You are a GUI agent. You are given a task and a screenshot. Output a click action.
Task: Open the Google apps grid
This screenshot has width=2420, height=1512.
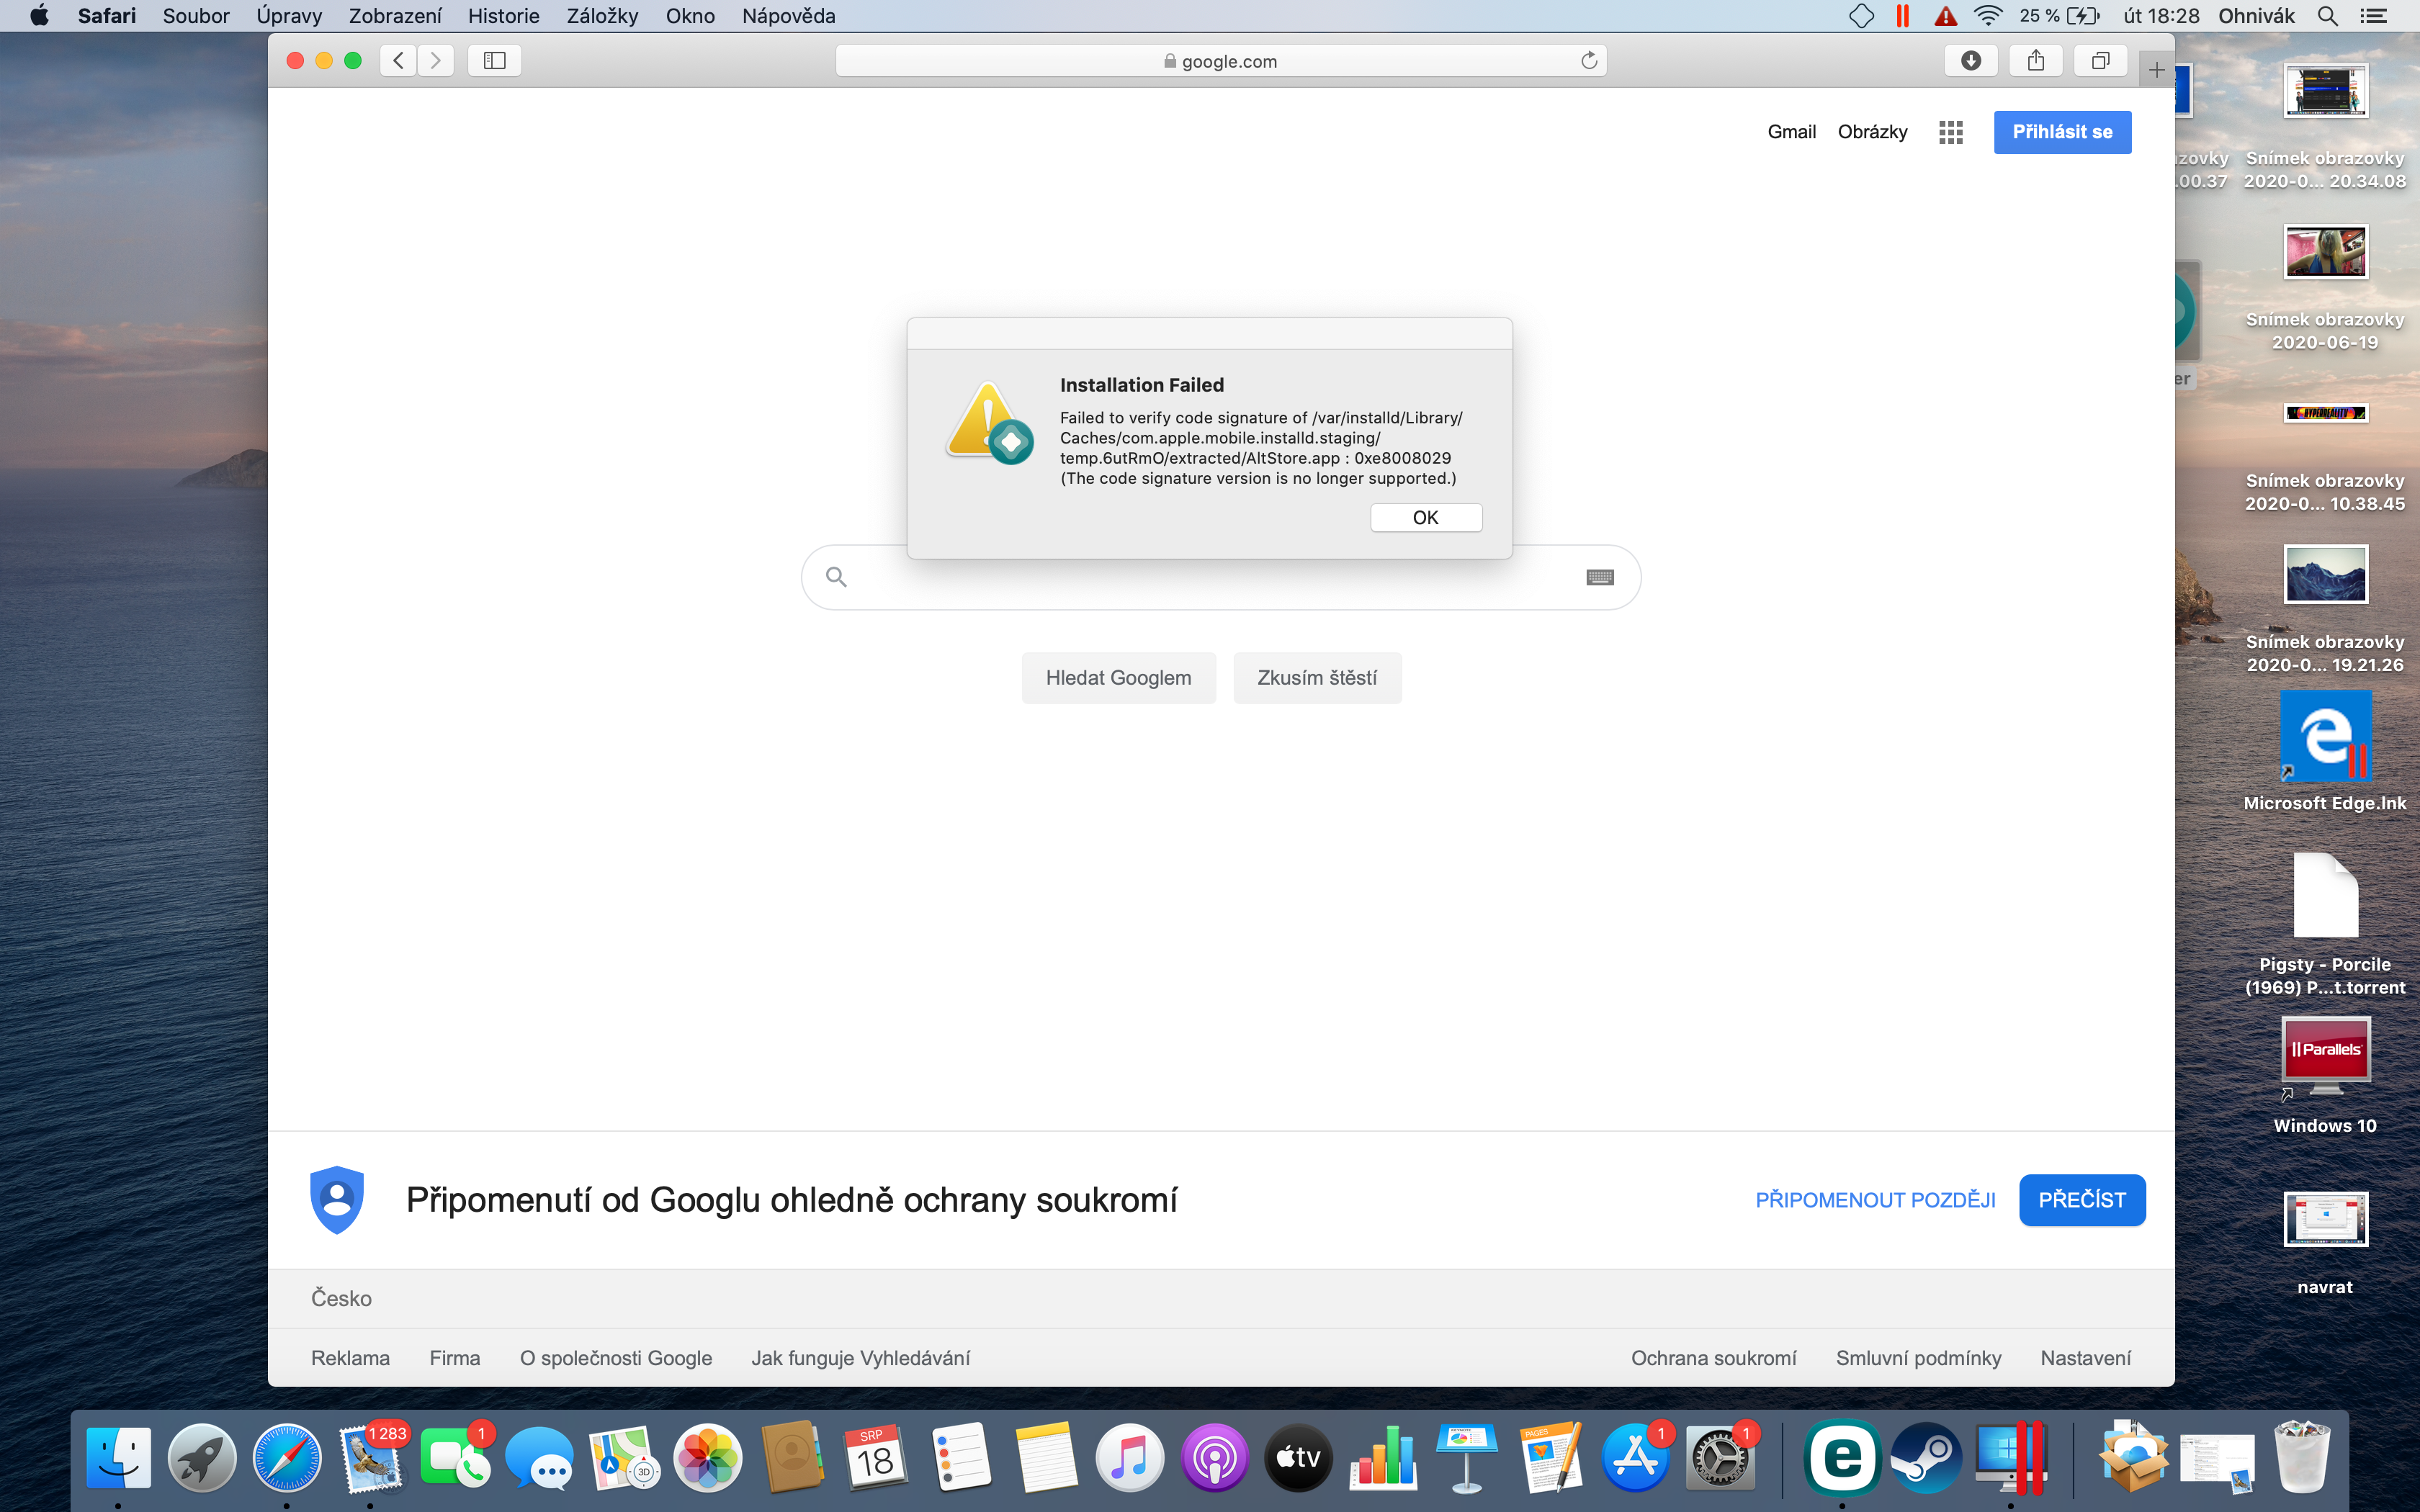1950,132
